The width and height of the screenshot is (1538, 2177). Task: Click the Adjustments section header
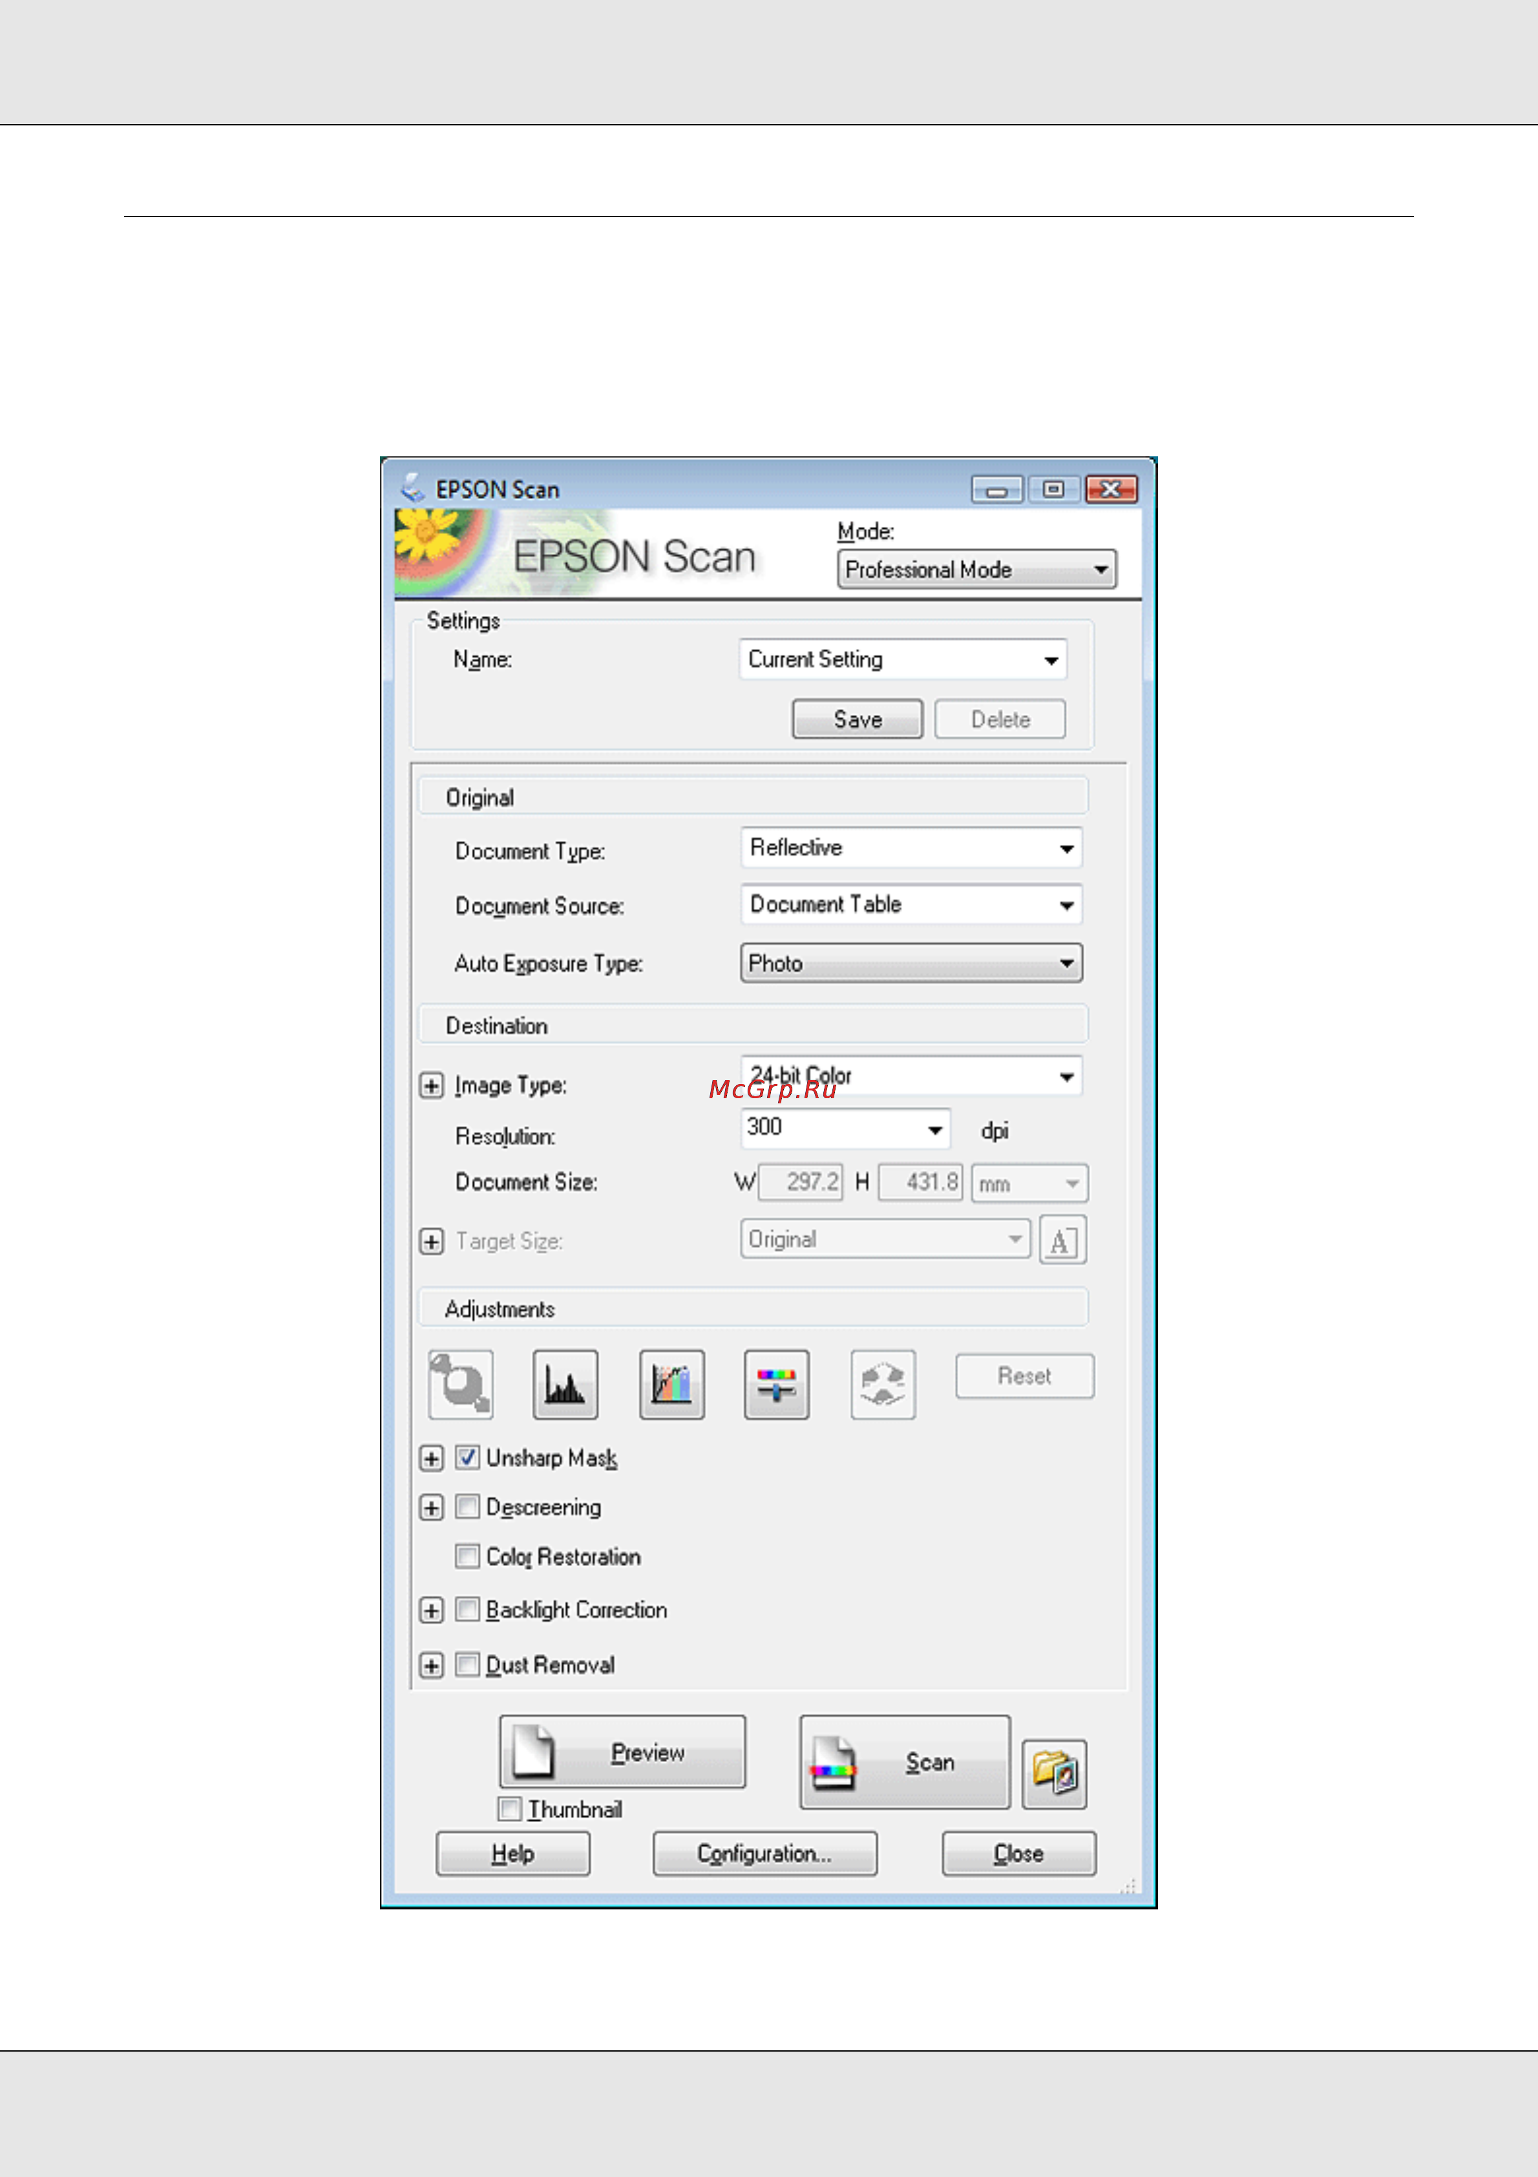[753, 1308]
